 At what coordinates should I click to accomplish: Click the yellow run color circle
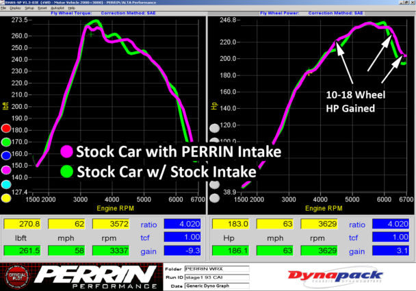point(6,197)
